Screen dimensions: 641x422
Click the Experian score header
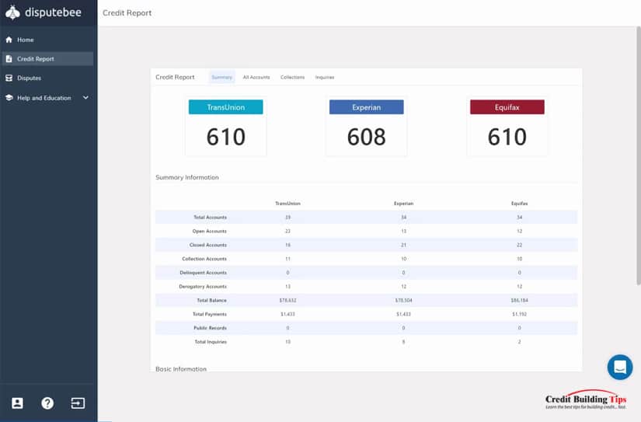366,107
